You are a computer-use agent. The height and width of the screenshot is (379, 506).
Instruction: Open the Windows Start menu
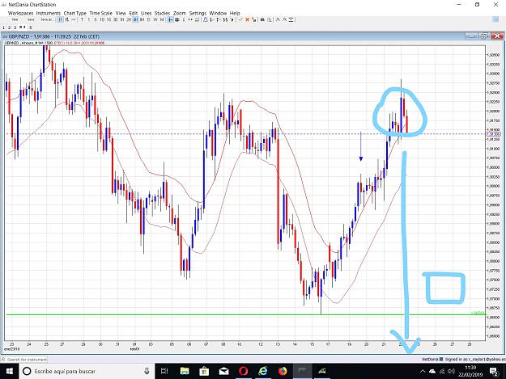(10, 371)
